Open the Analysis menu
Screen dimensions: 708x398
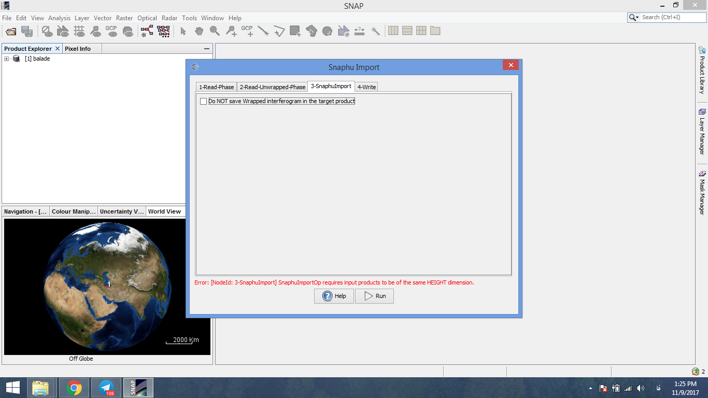59,18
